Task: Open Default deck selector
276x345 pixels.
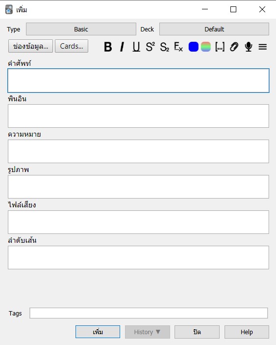Action: (x=214, y=29)
